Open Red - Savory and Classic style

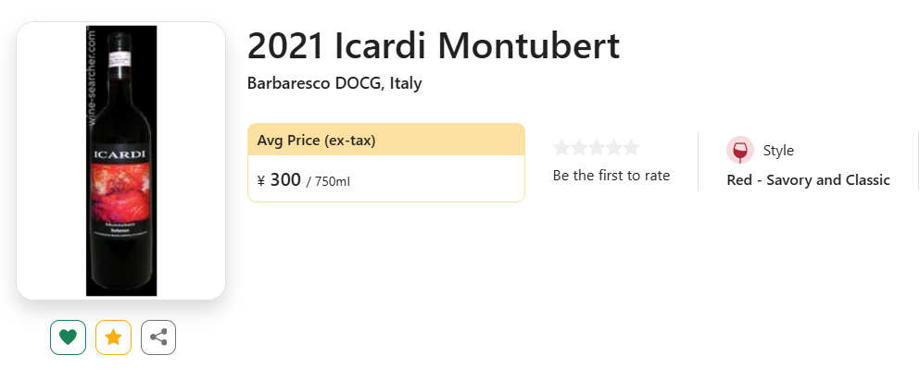point(809,179)
